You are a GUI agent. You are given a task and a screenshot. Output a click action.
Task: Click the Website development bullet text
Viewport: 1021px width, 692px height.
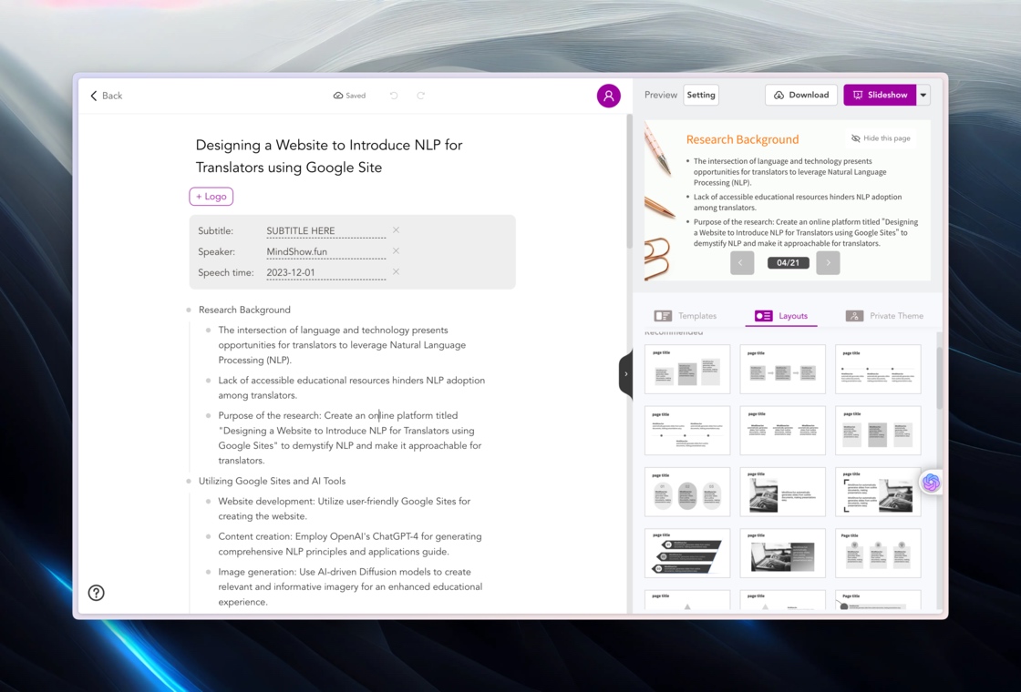[345, 509]
